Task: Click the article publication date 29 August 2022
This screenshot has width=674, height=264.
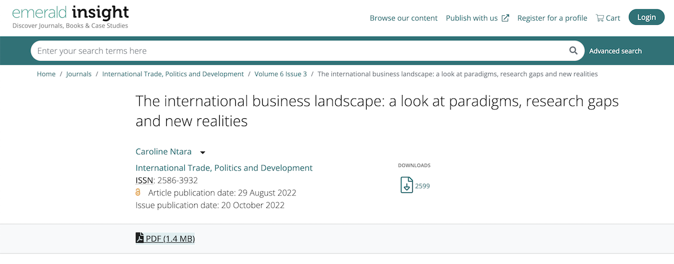Action: [x=222, y=192]
